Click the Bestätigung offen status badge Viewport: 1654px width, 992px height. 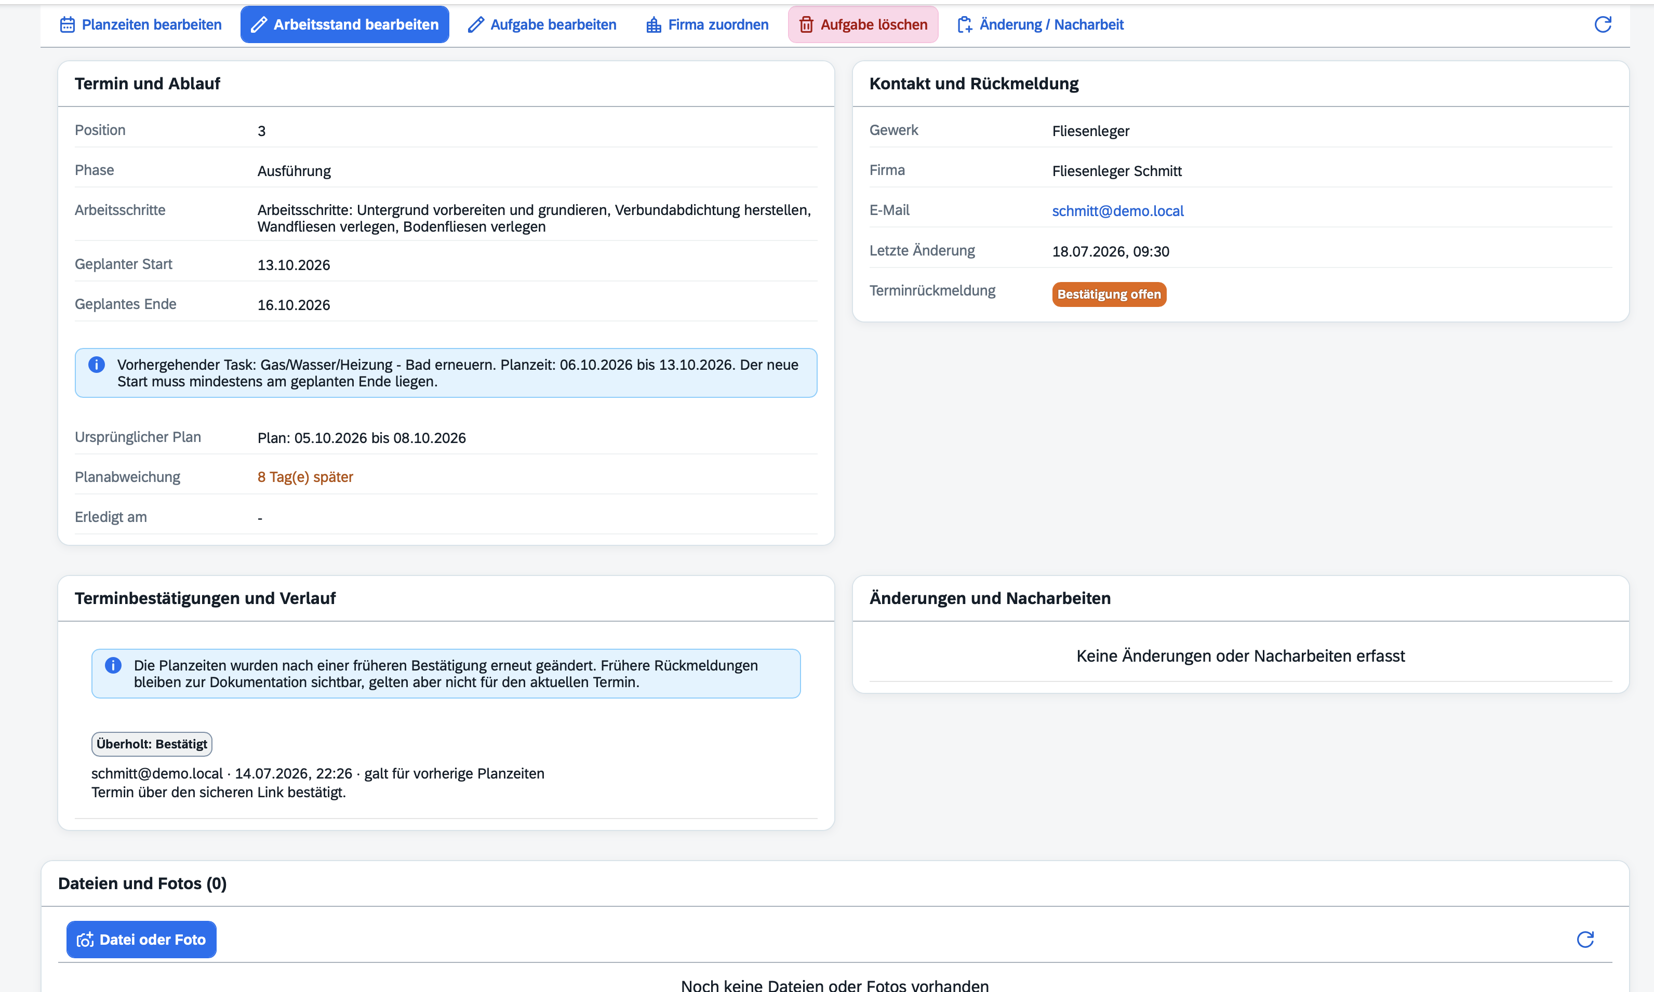pos(1109,294)
